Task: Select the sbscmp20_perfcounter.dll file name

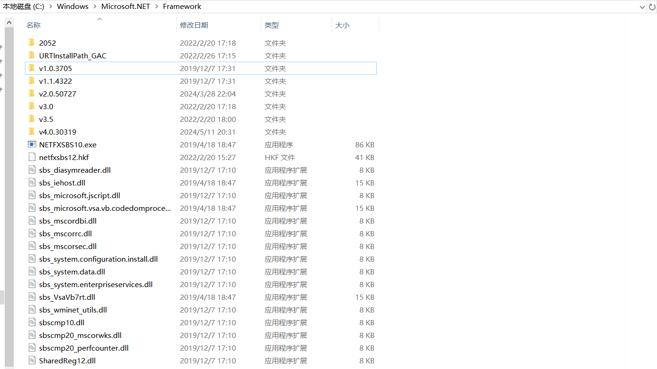Action: (x=84, y=348)
